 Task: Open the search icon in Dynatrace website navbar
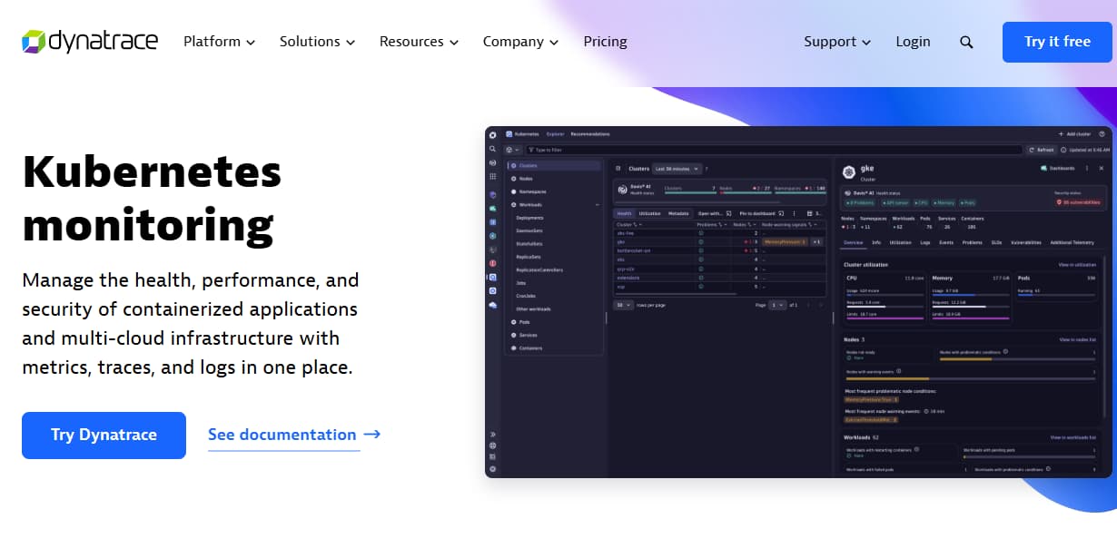(x=966, y=42)
